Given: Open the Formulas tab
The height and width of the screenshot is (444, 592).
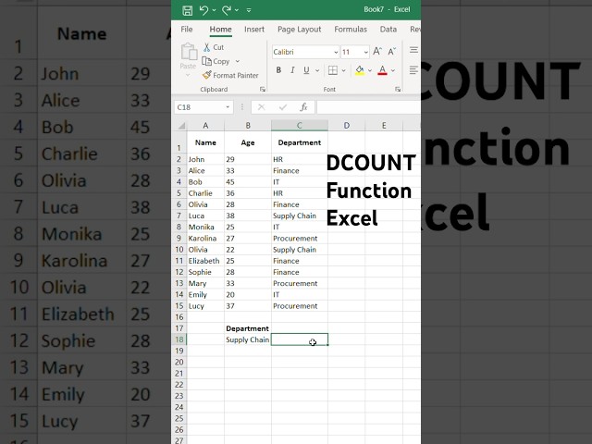Looking at the screenshot, I should 351,29.
